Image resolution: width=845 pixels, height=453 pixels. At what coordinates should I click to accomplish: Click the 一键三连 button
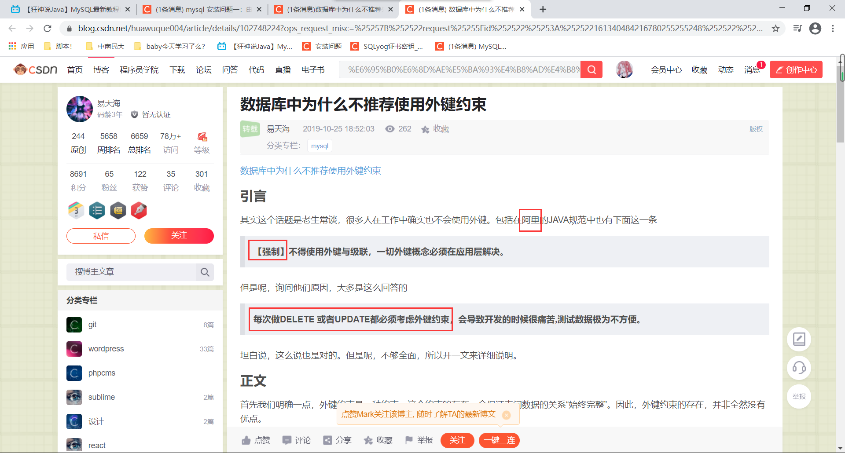499,440
